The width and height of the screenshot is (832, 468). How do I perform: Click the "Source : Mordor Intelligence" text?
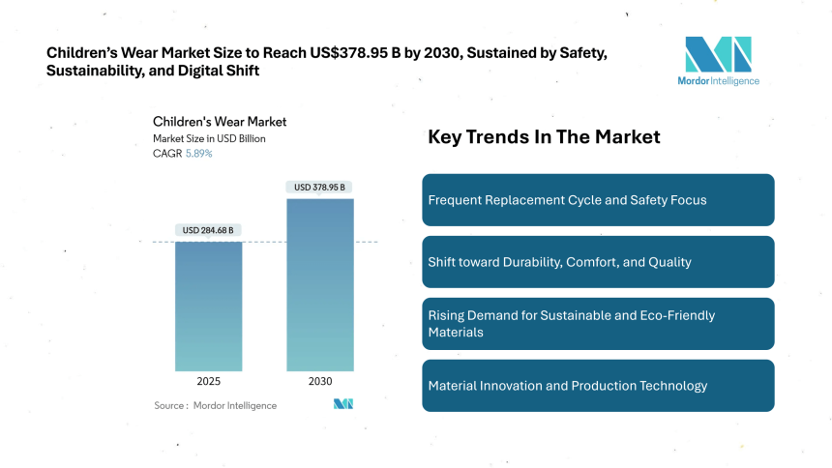click(x=215, y=405)
